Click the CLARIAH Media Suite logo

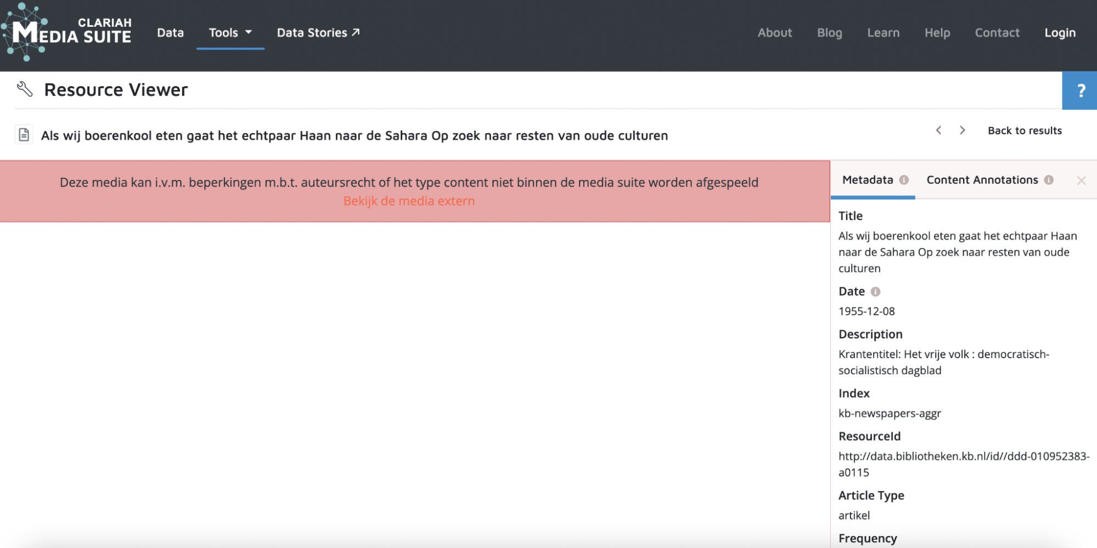click(66, 32)
